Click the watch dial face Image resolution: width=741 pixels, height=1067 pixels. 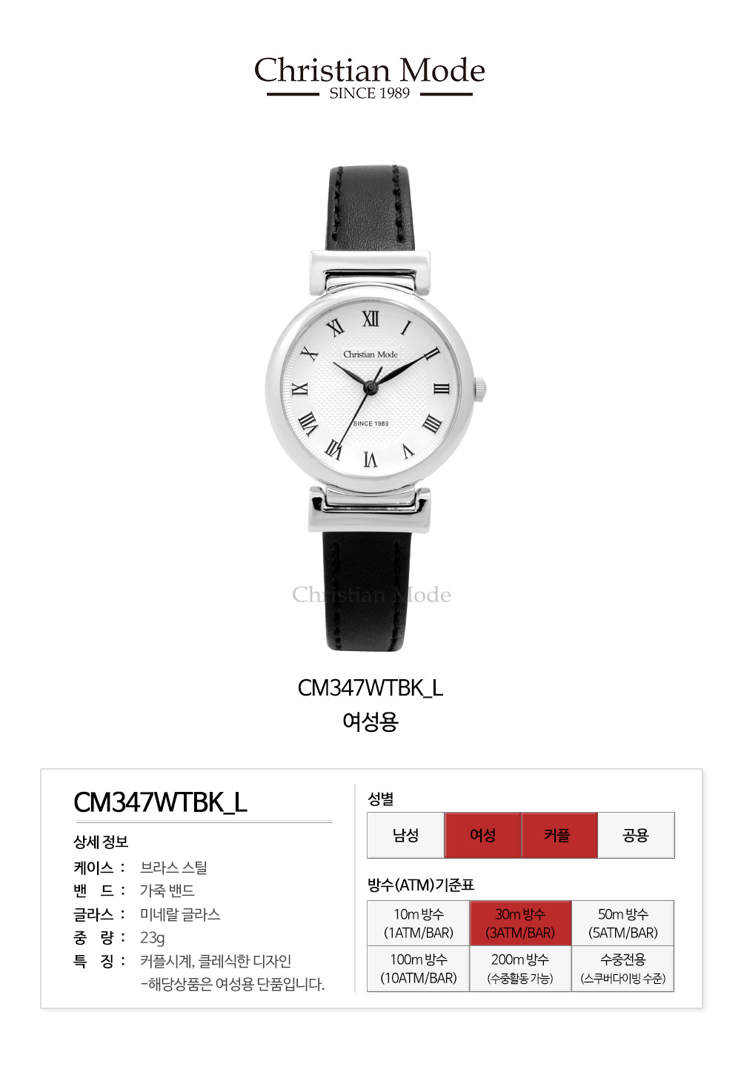point(370,389)
